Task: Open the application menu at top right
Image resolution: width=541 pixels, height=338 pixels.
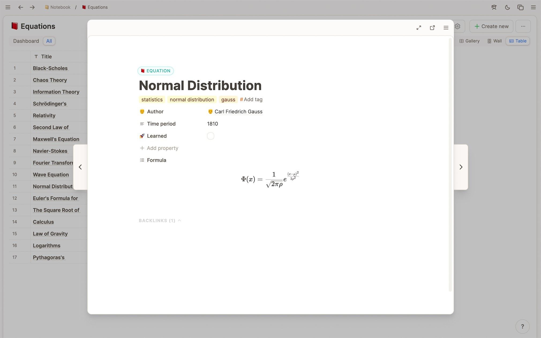Action: pos(533,7)
